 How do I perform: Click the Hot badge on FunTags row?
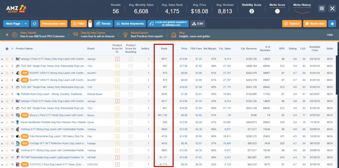pyautogui.click(x=24, y=143)
